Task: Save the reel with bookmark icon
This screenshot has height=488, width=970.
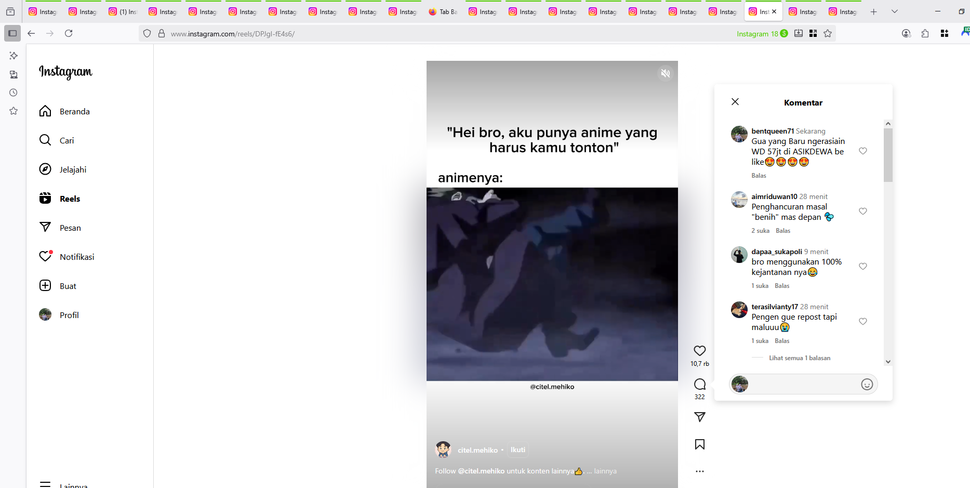Action: click(x=700, y=444)
